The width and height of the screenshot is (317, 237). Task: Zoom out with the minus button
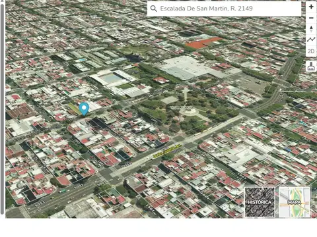point(311,18)
